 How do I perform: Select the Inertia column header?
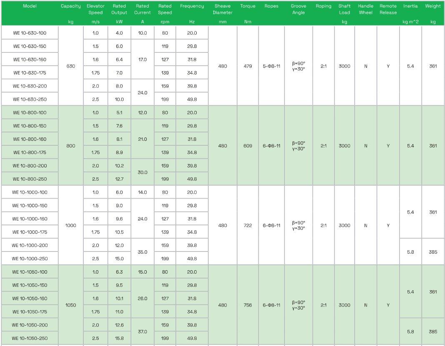tap(410, 6)
